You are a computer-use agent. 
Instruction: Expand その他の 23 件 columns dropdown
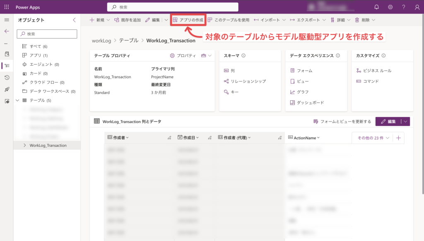373,138
